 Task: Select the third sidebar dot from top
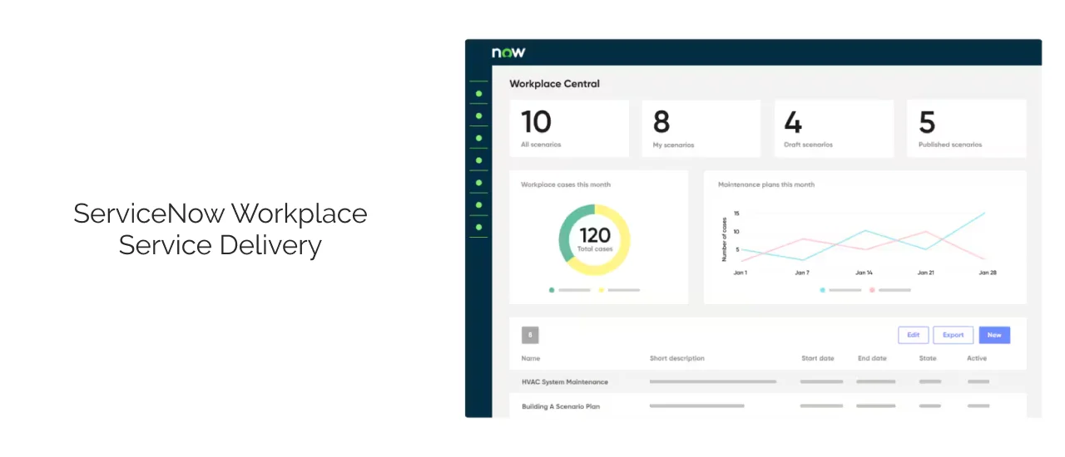pyautogui.click(x=478, y=138)
